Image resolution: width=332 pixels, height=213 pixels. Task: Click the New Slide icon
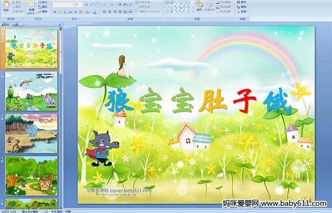pos(32,4)
